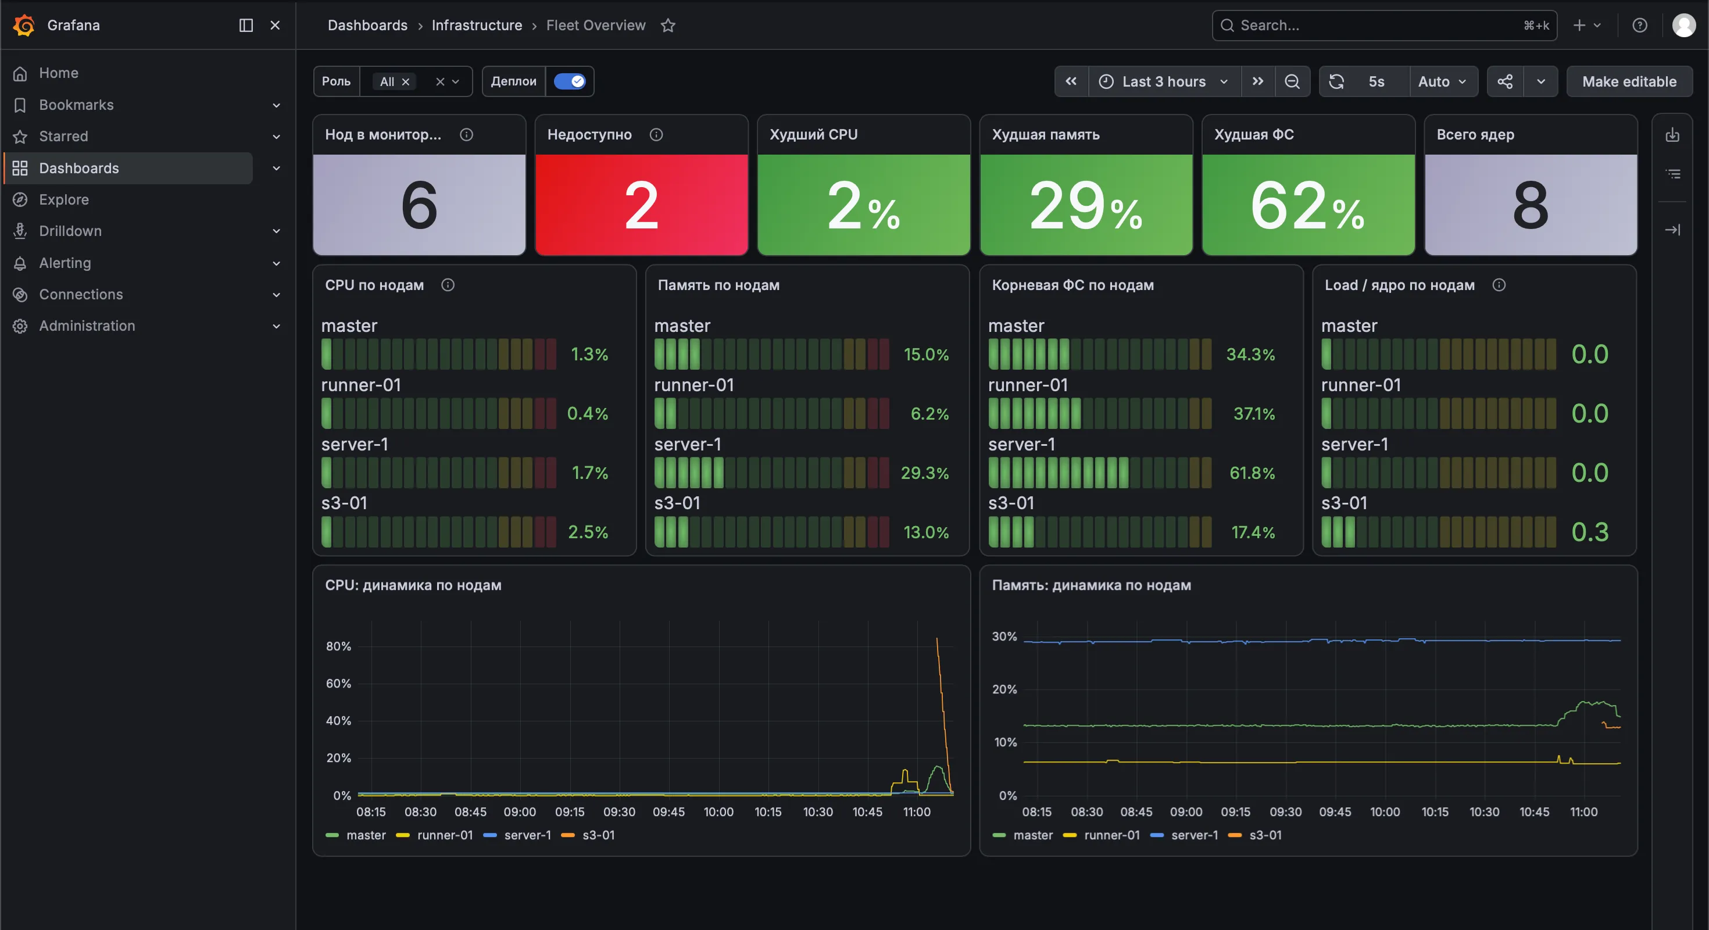Open Connections in sidebar
The width and height of the screenshot is (1709, 930).
point(81,294)
